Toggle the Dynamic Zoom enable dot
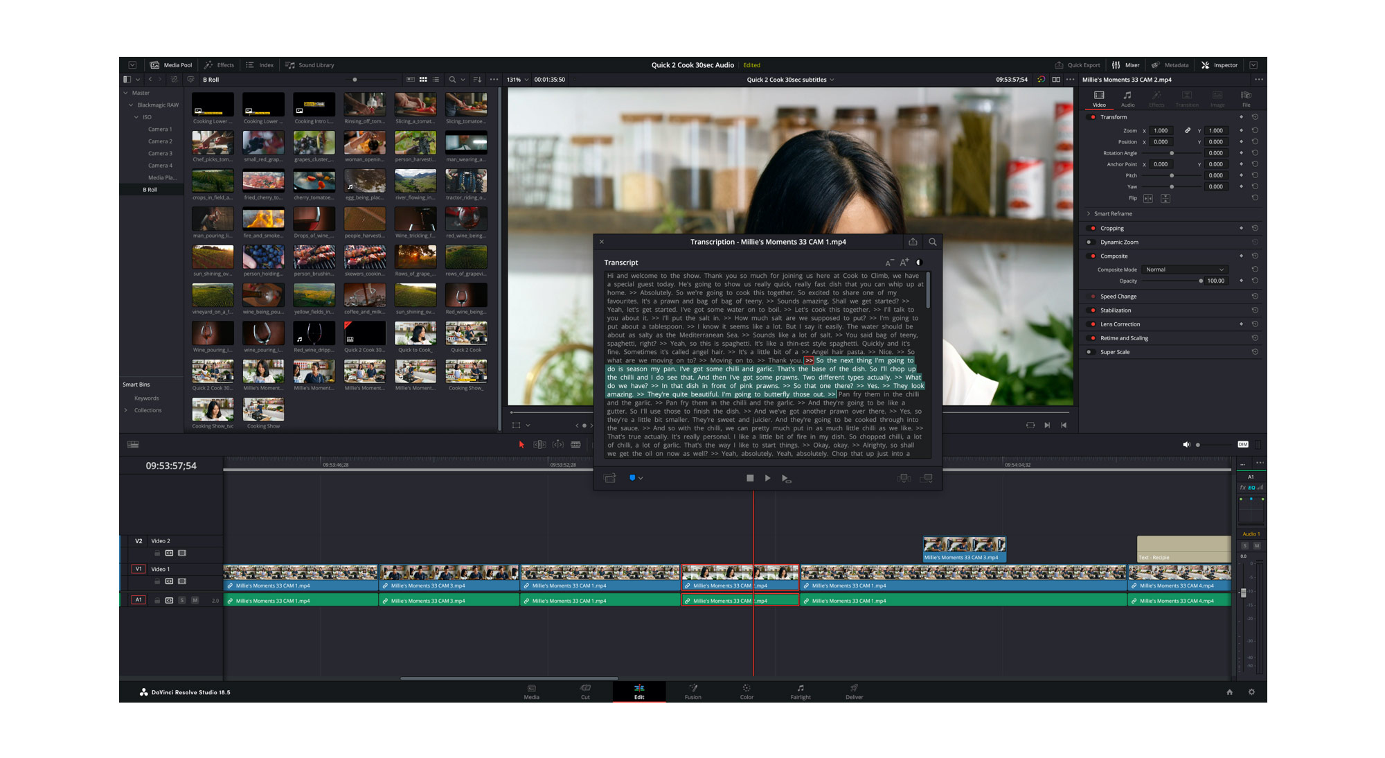 click(x=1089, y=243)
